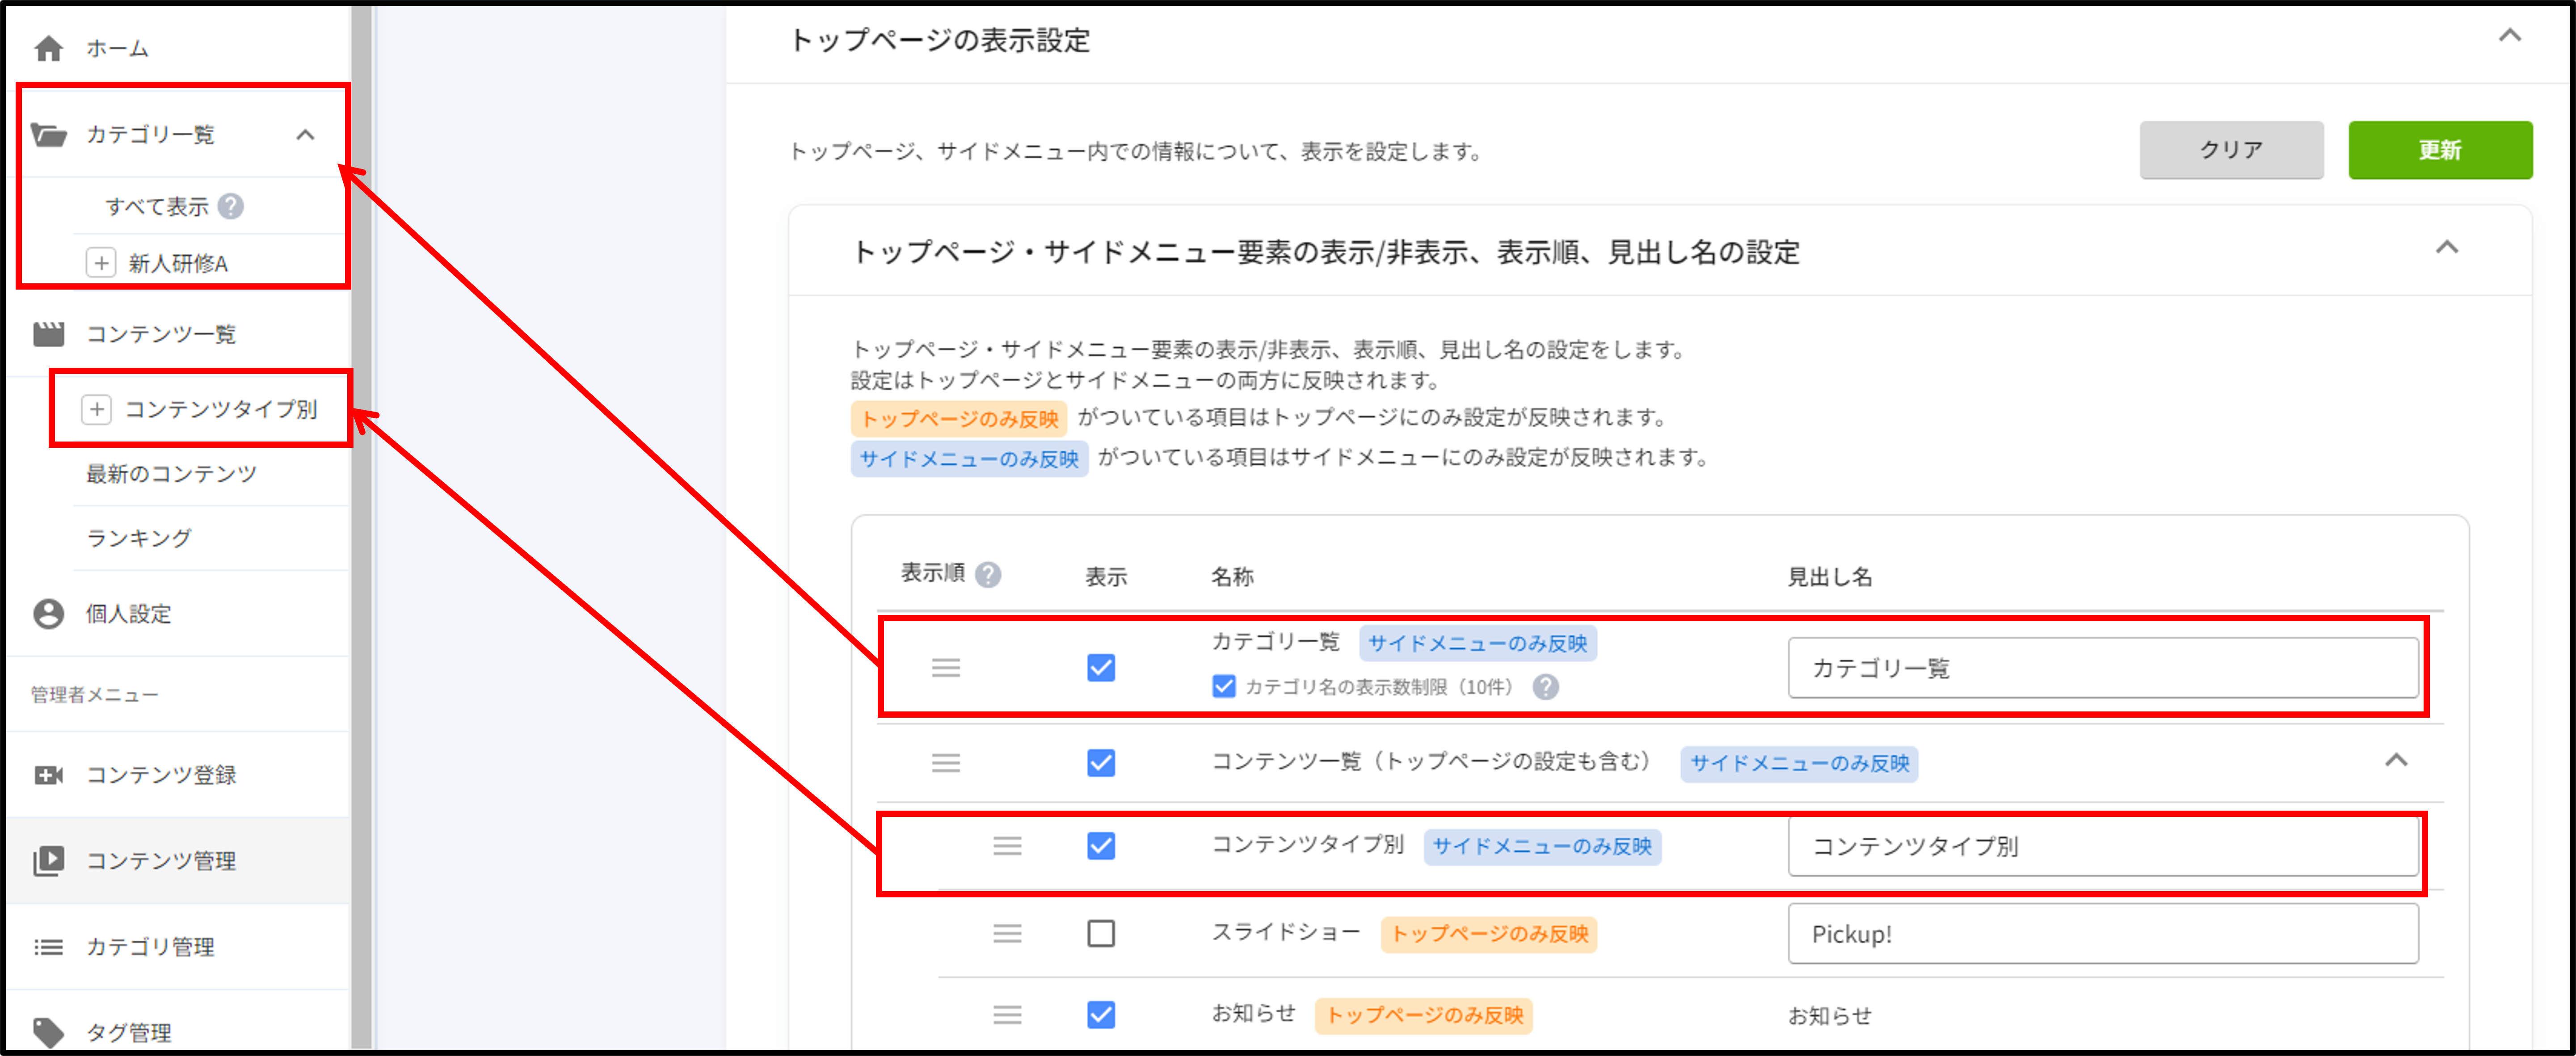This screenshot has width=2576, height=1056.
Task: Click drag handle of スライドショー row
Action: 1007,933
